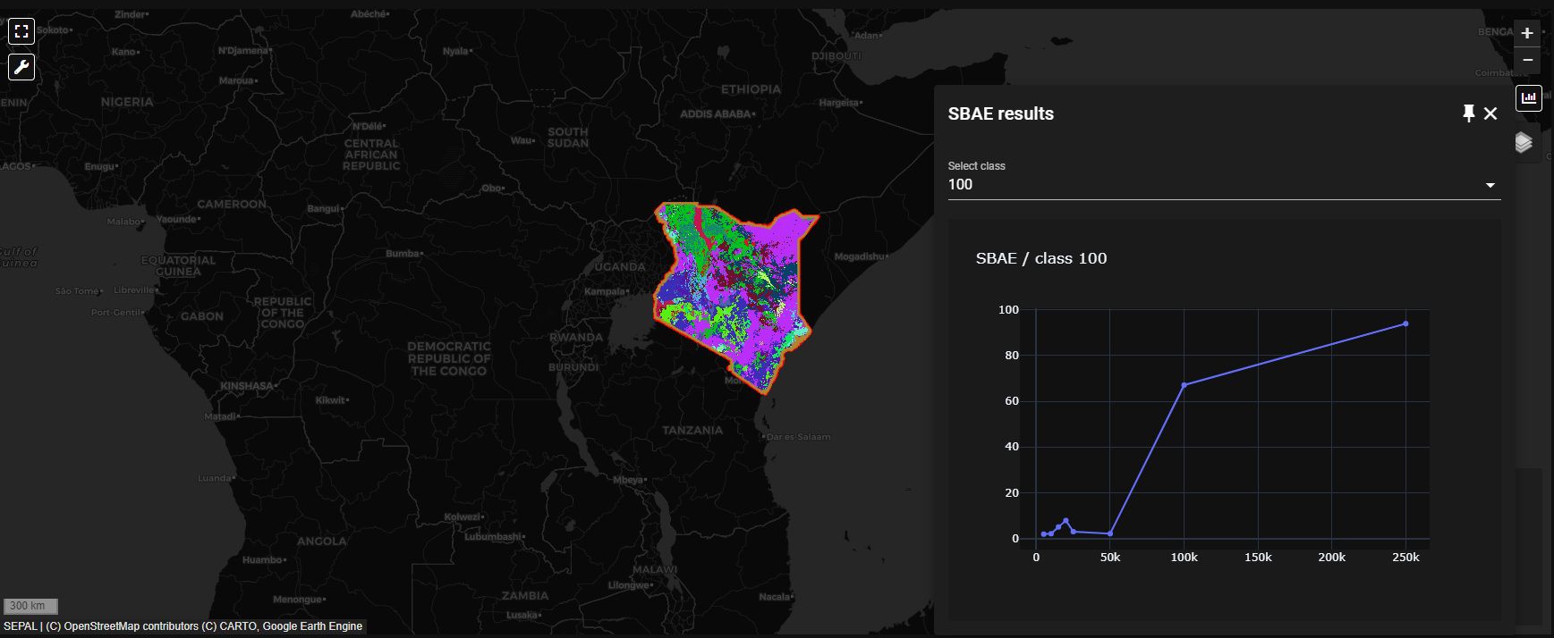1554x638 pixels.
Task: Click the Mogadishu city label
Action: coord(861,256)
